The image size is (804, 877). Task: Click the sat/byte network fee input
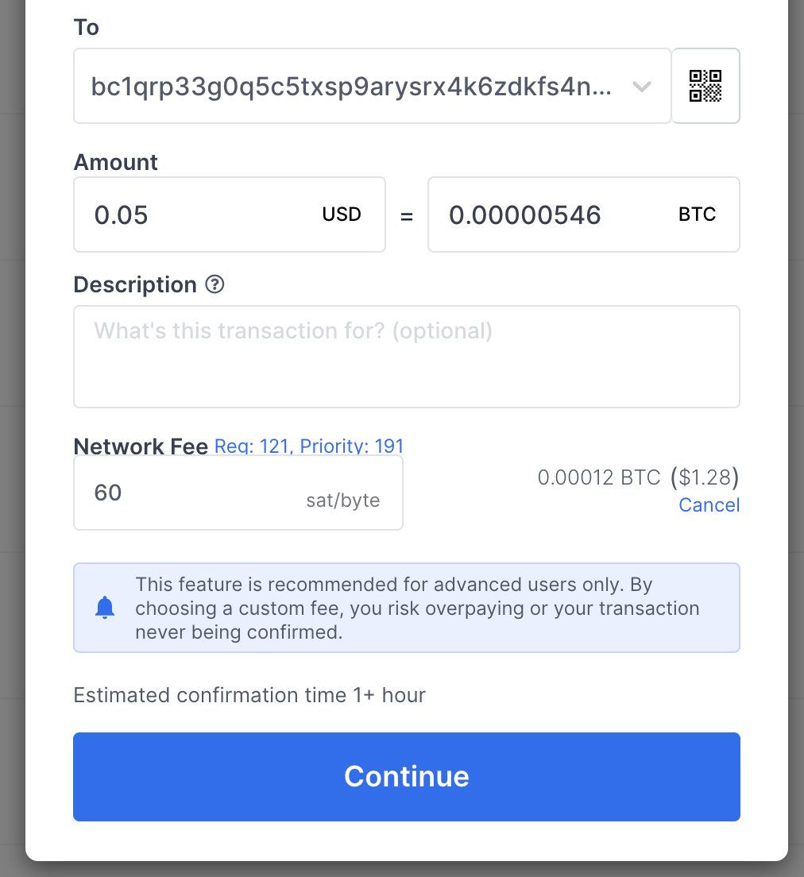coord(238,493)
